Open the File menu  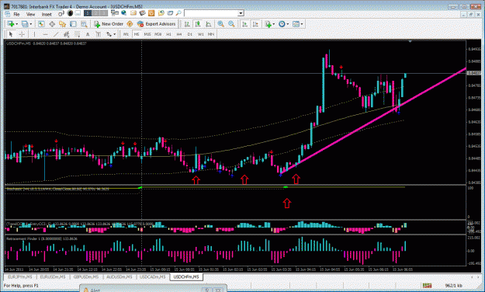pyautogui.click(x=16, y=14)
